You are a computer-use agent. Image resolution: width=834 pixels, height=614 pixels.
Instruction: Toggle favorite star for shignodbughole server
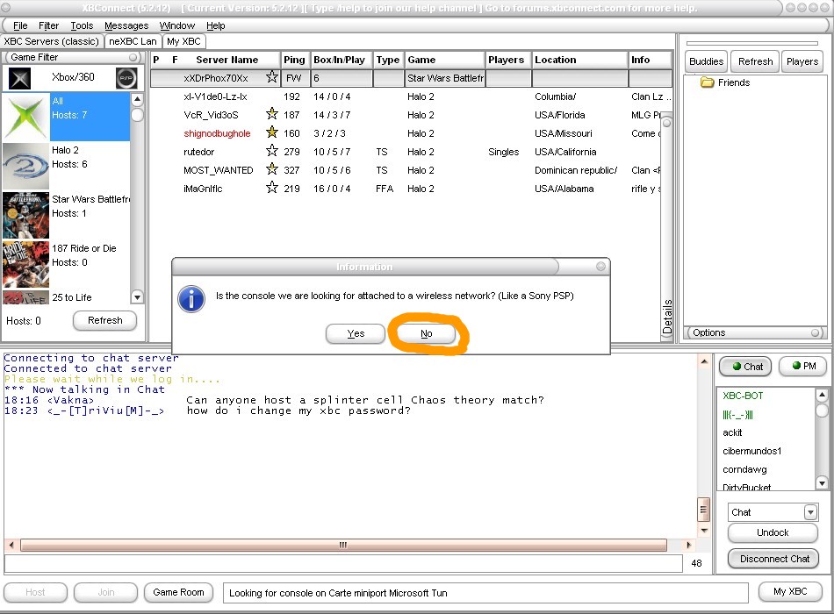pos(272,132)
